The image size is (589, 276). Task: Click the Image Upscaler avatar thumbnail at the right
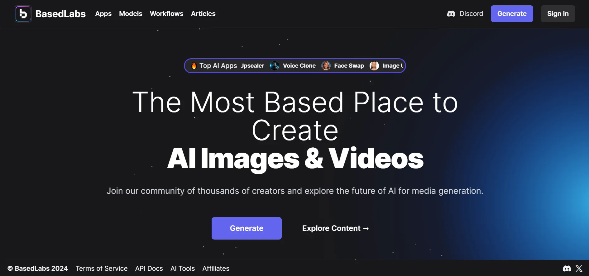click(x=374, y=66)
